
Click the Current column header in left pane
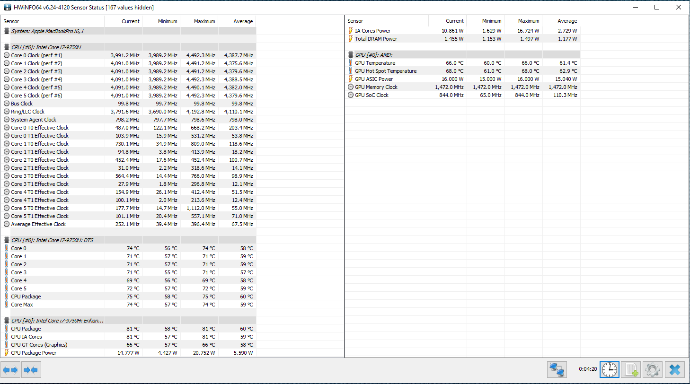123,21
